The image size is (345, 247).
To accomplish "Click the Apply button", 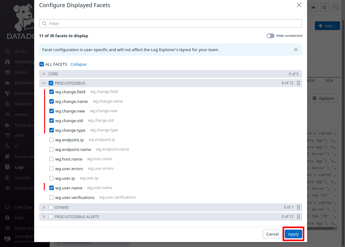I will [293, 234].
